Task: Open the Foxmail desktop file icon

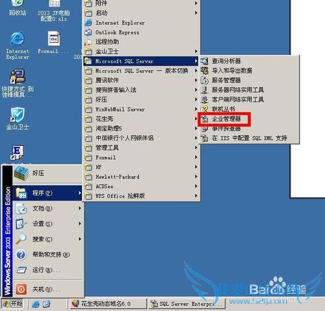Action: pos(53,42)
